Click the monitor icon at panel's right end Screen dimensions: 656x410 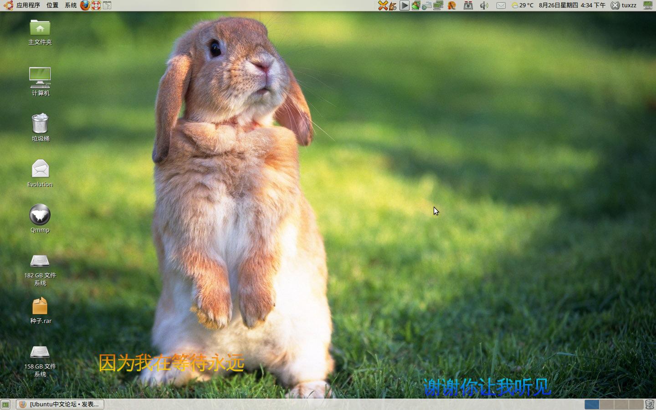[x=648, y=5]
